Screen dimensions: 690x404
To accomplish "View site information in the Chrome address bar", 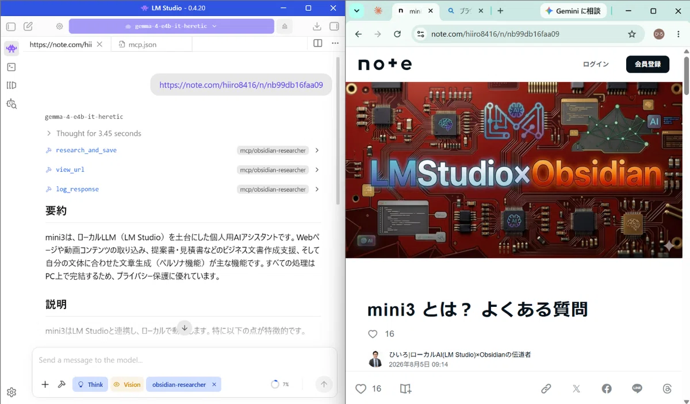I will click(421, 34).
